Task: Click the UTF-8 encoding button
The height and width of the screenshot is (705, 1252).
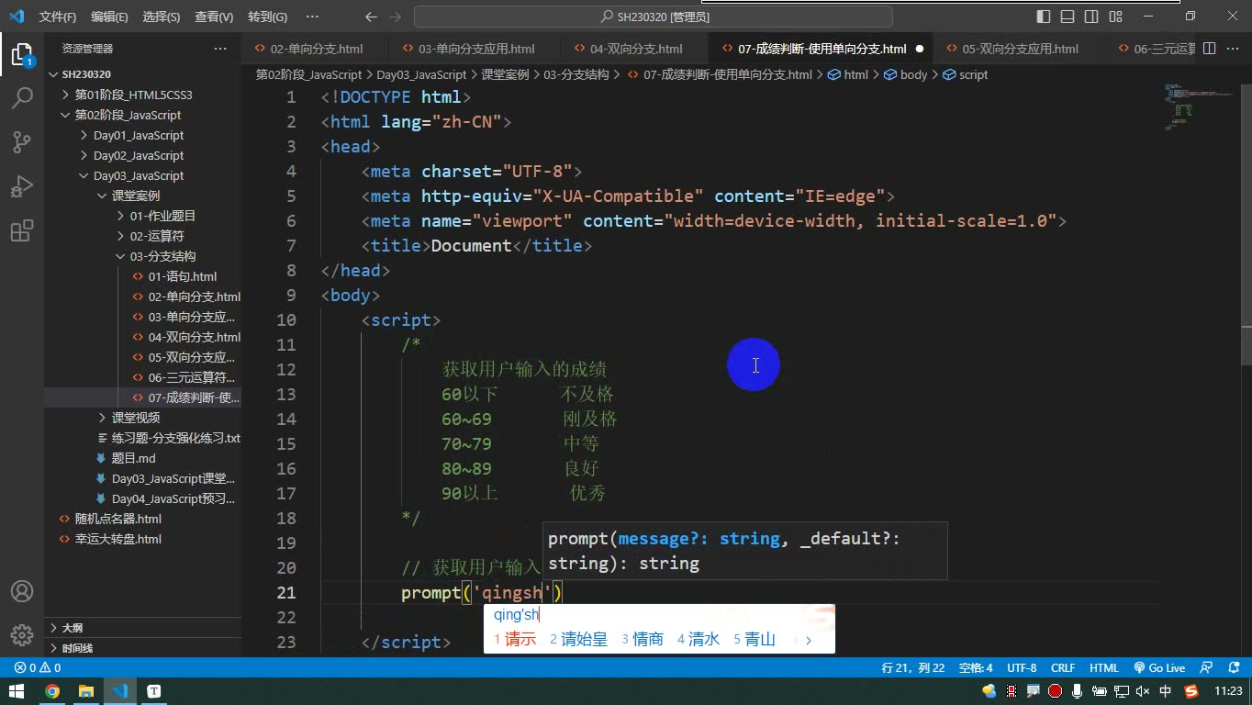Action: point(1022,668)
